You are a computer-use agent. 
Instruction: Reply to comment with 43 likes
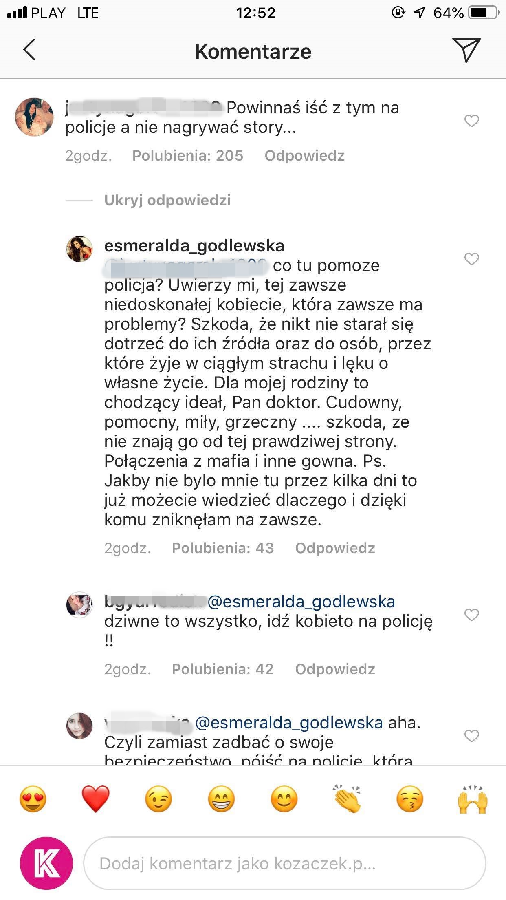click(335, 548)
